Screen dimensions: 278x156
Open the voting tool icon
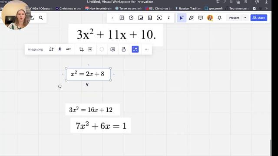[x=150, y=18]
